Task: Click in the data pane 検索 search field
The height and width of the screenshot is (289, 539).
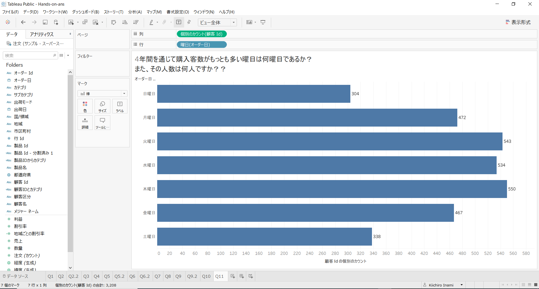Action: click(x=30, y=55)
